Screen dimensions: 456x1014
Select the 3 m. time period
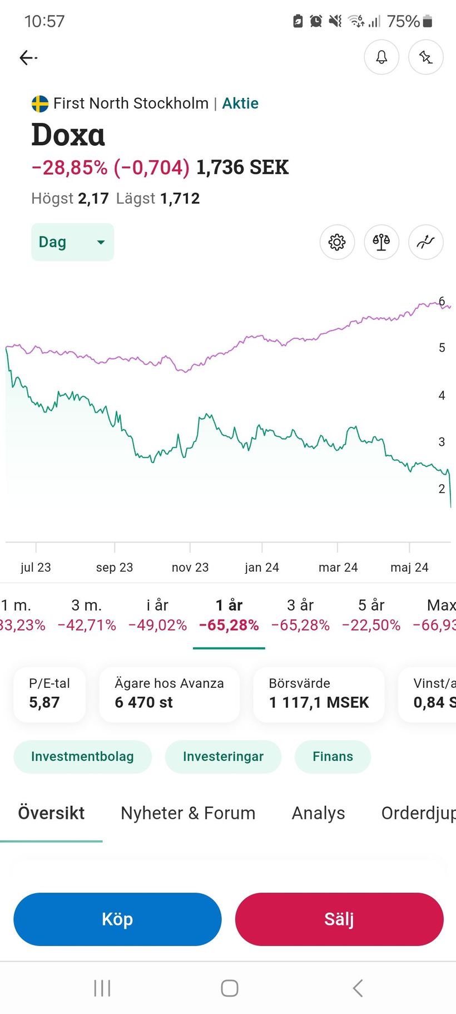[x=87, y=614]
